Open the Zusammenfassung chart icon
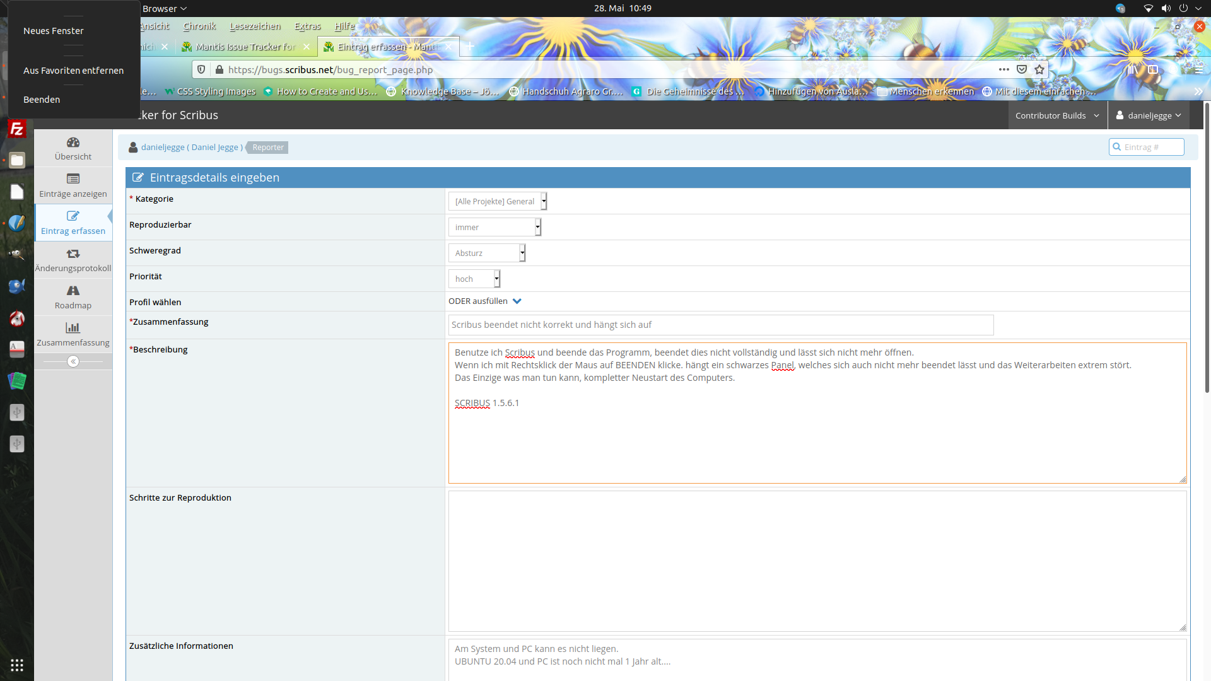This screenshot has height=681, width=1211. pos(73,328)
